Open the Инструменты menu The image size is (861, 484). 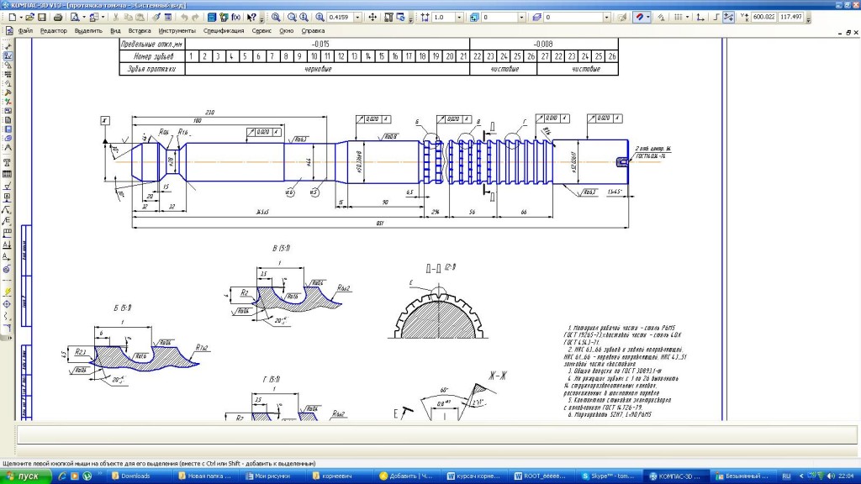point(177,31)
